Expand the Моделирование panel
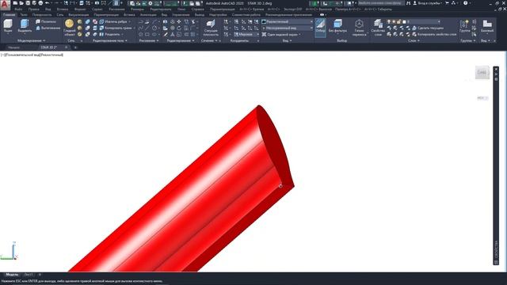Screen dimensions: 507x285 pyautogui.click(x=32, y=40)
